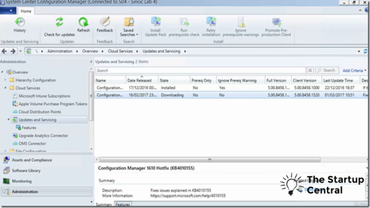Refresh via address bar icon

tap(365, 51)
